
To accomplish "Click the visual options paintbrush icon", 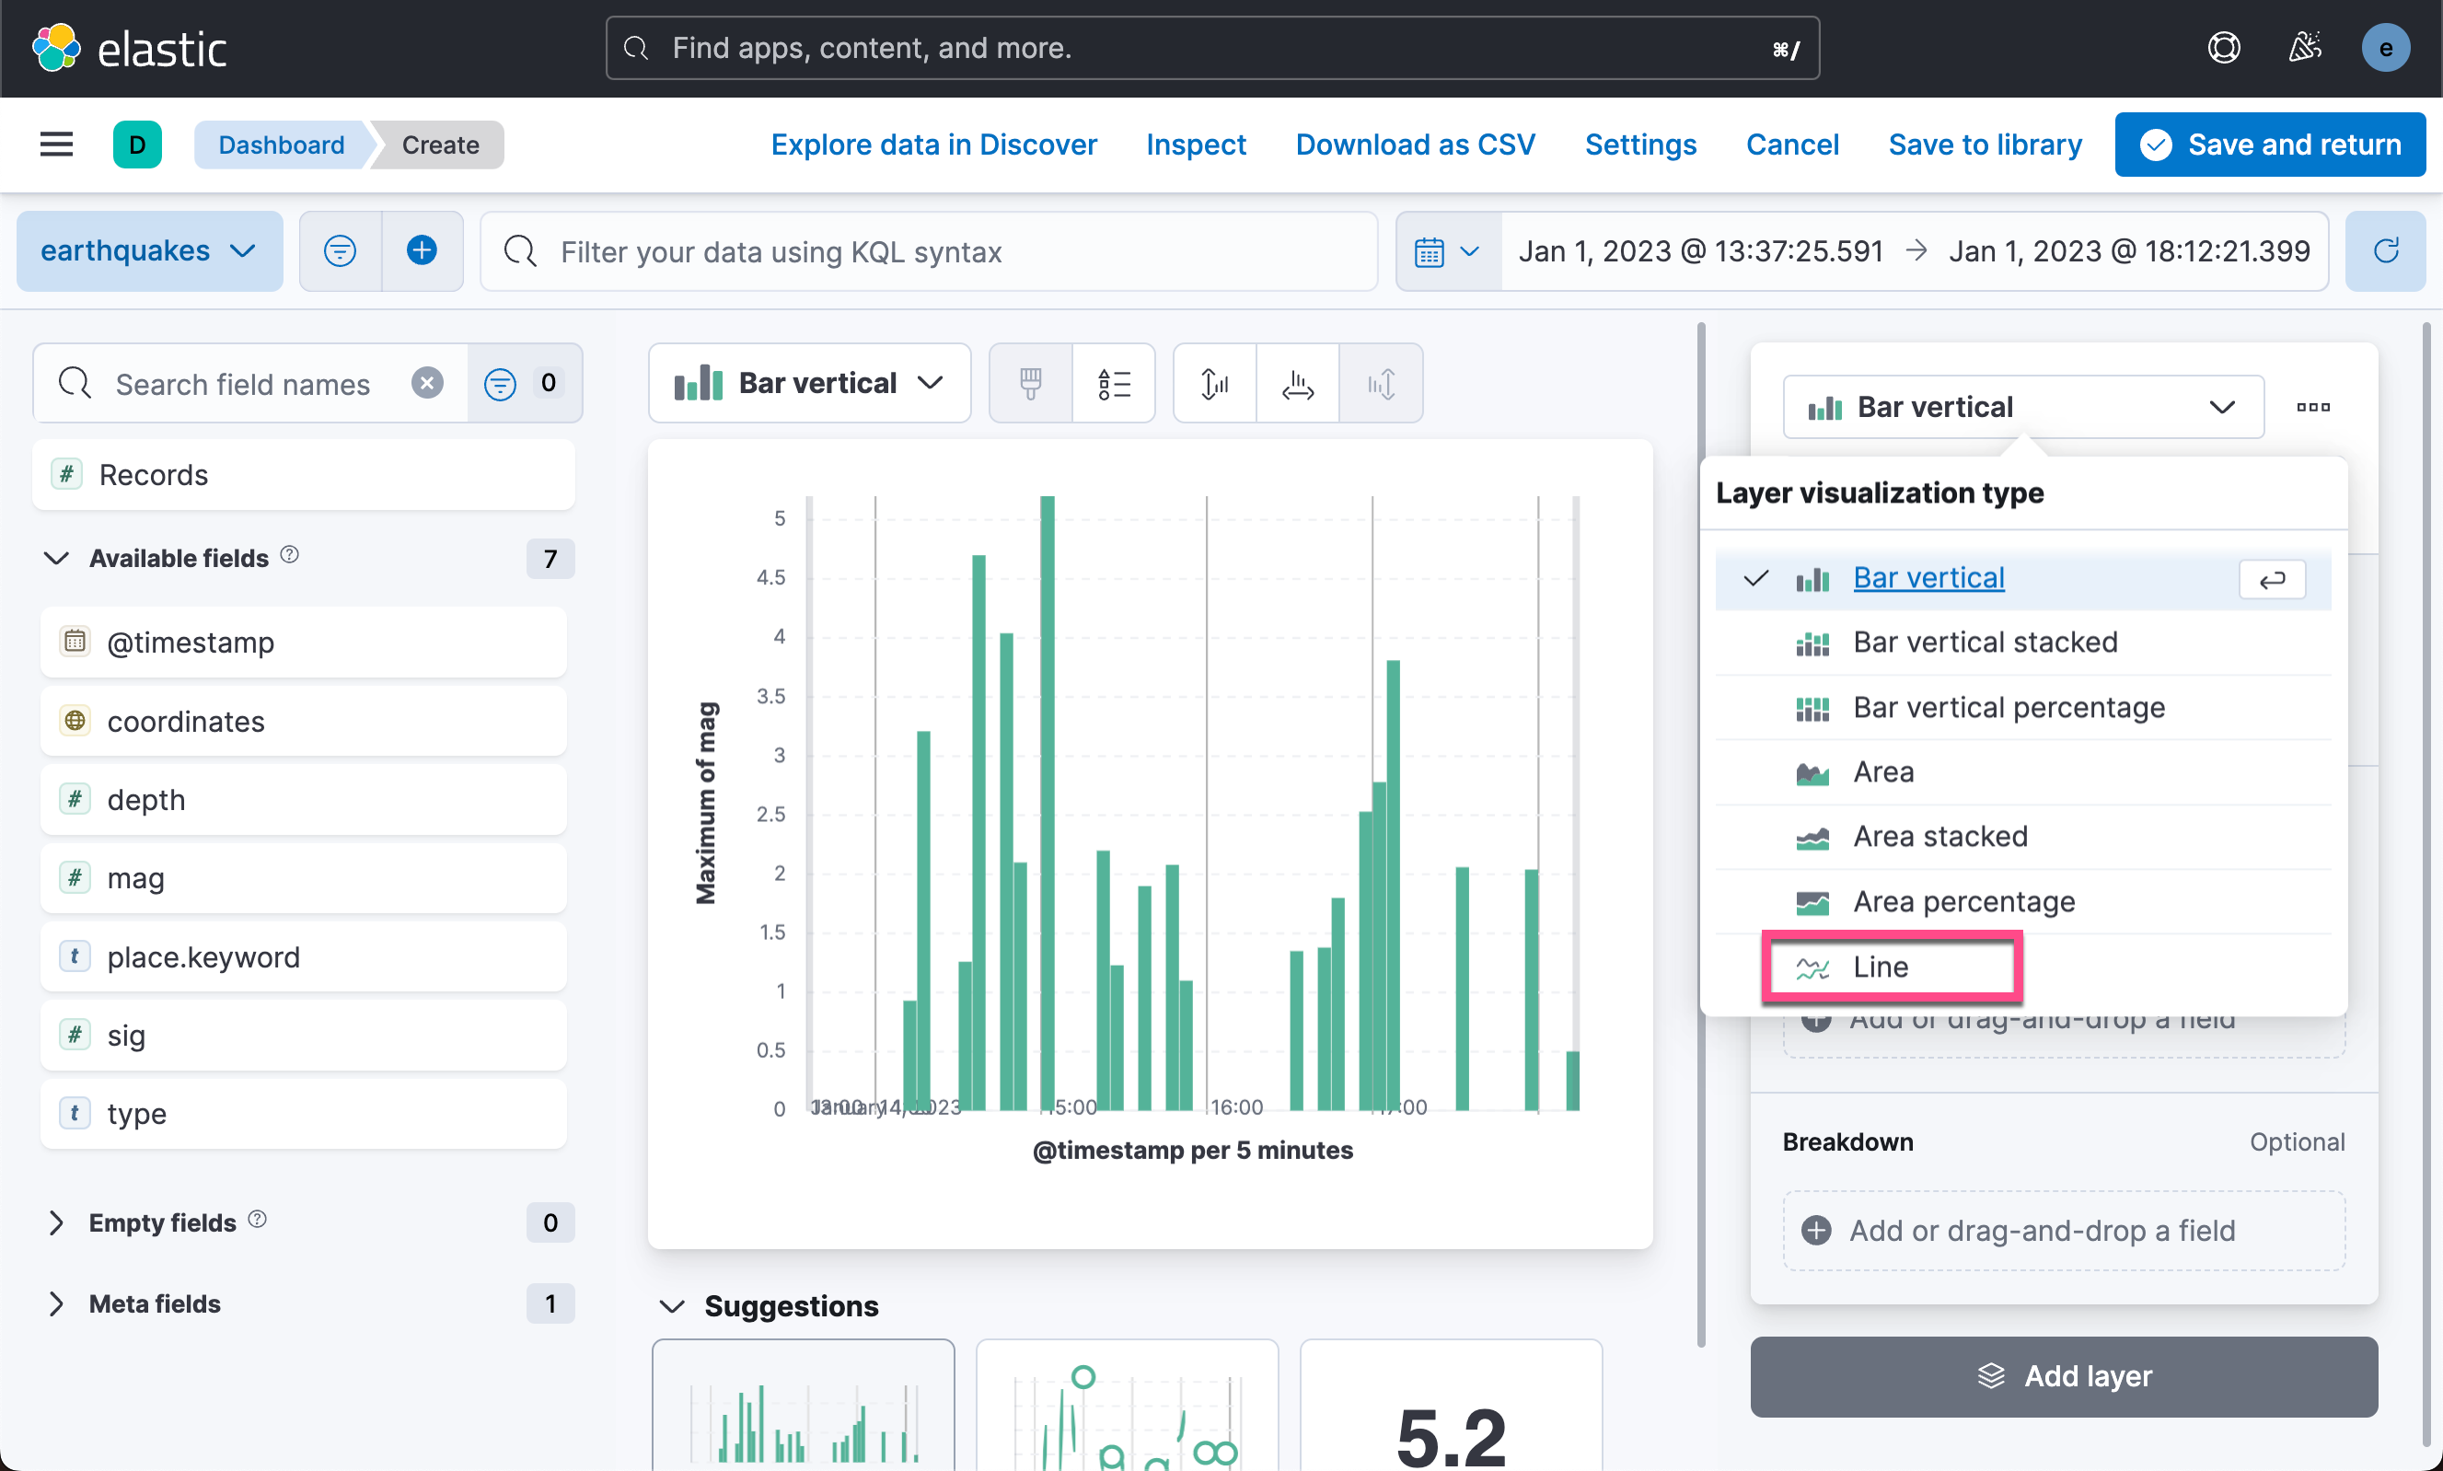I will pyautogui.click(x=1030, y=384).
